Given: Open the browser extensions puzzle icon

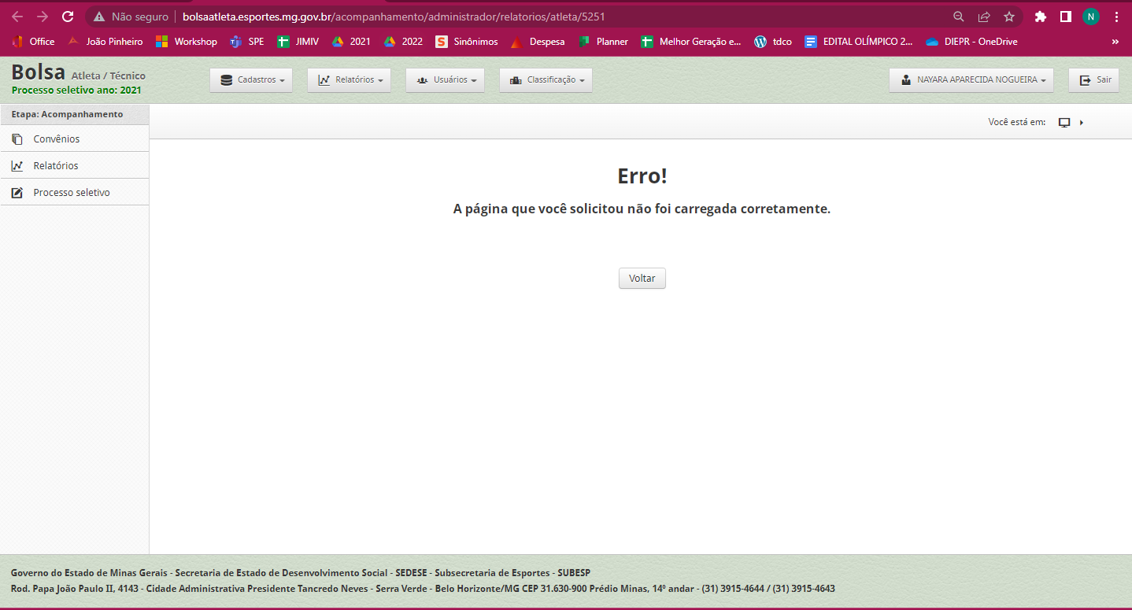Looking at the screenshot, I should (x=1041, y=17).
